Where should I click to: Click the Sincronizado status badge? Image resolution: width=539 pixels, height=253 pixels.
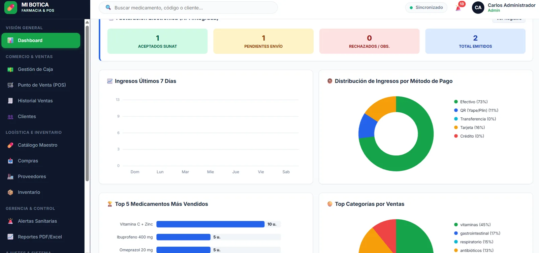pos(426,7)
